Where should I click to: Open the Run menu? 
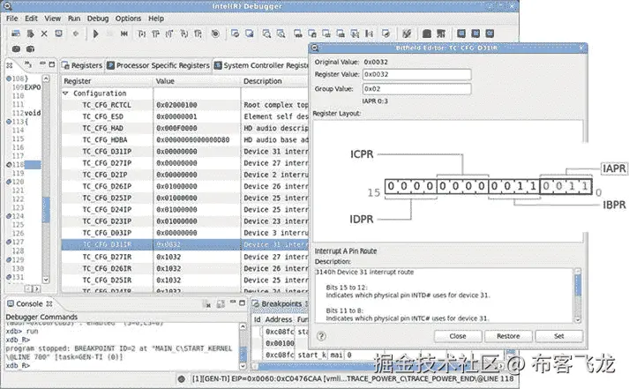(74, 19)
